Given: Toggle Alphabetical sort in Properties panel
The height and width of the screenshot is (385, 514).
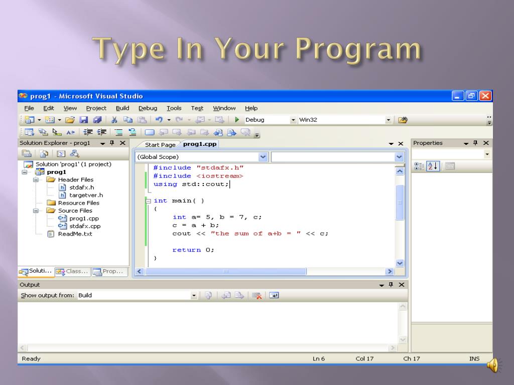Looking at the screenshot, I should pyautogui.click(x=433, y=166).
